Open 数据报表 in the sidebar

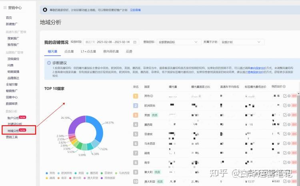(12, 104)
